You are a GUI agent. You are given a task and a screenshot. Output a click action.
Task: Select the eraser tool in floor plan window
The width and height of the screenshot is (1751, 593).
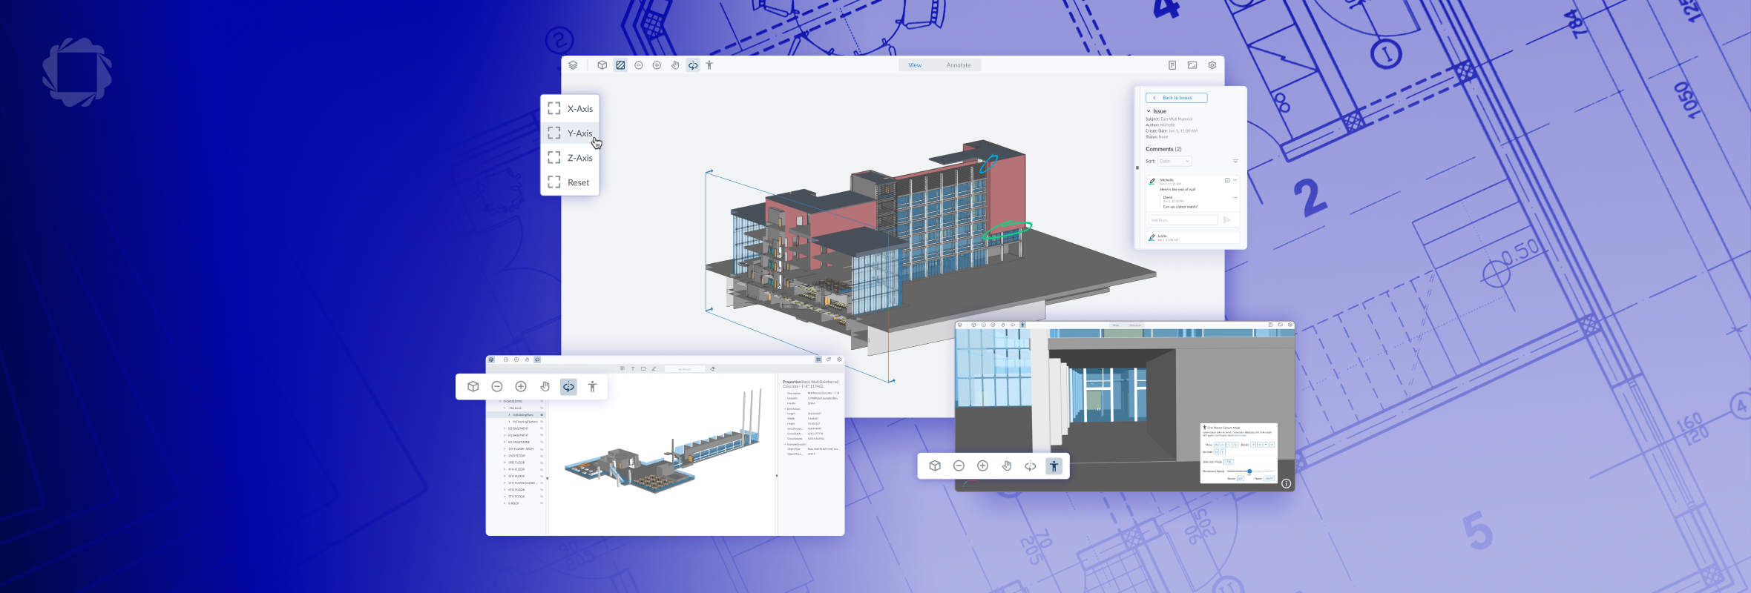(712, 368)
